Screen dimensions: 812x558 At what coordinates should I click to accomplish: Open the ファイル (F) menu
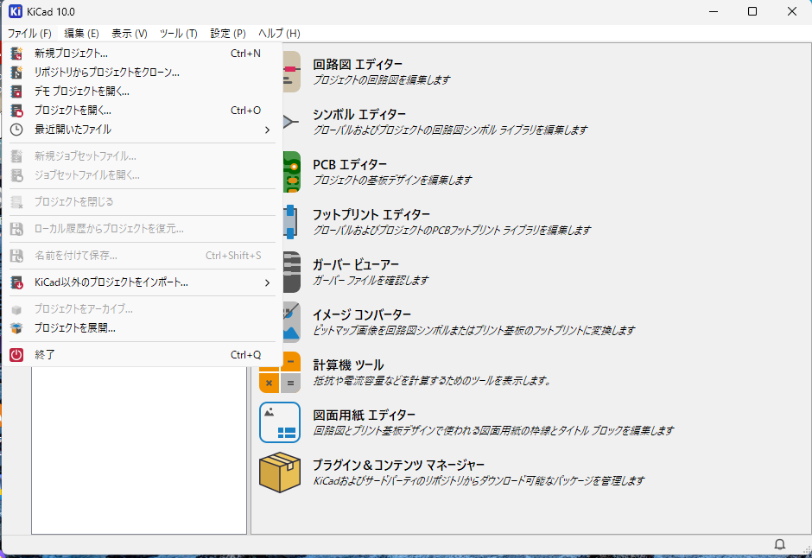click(29, 34)
